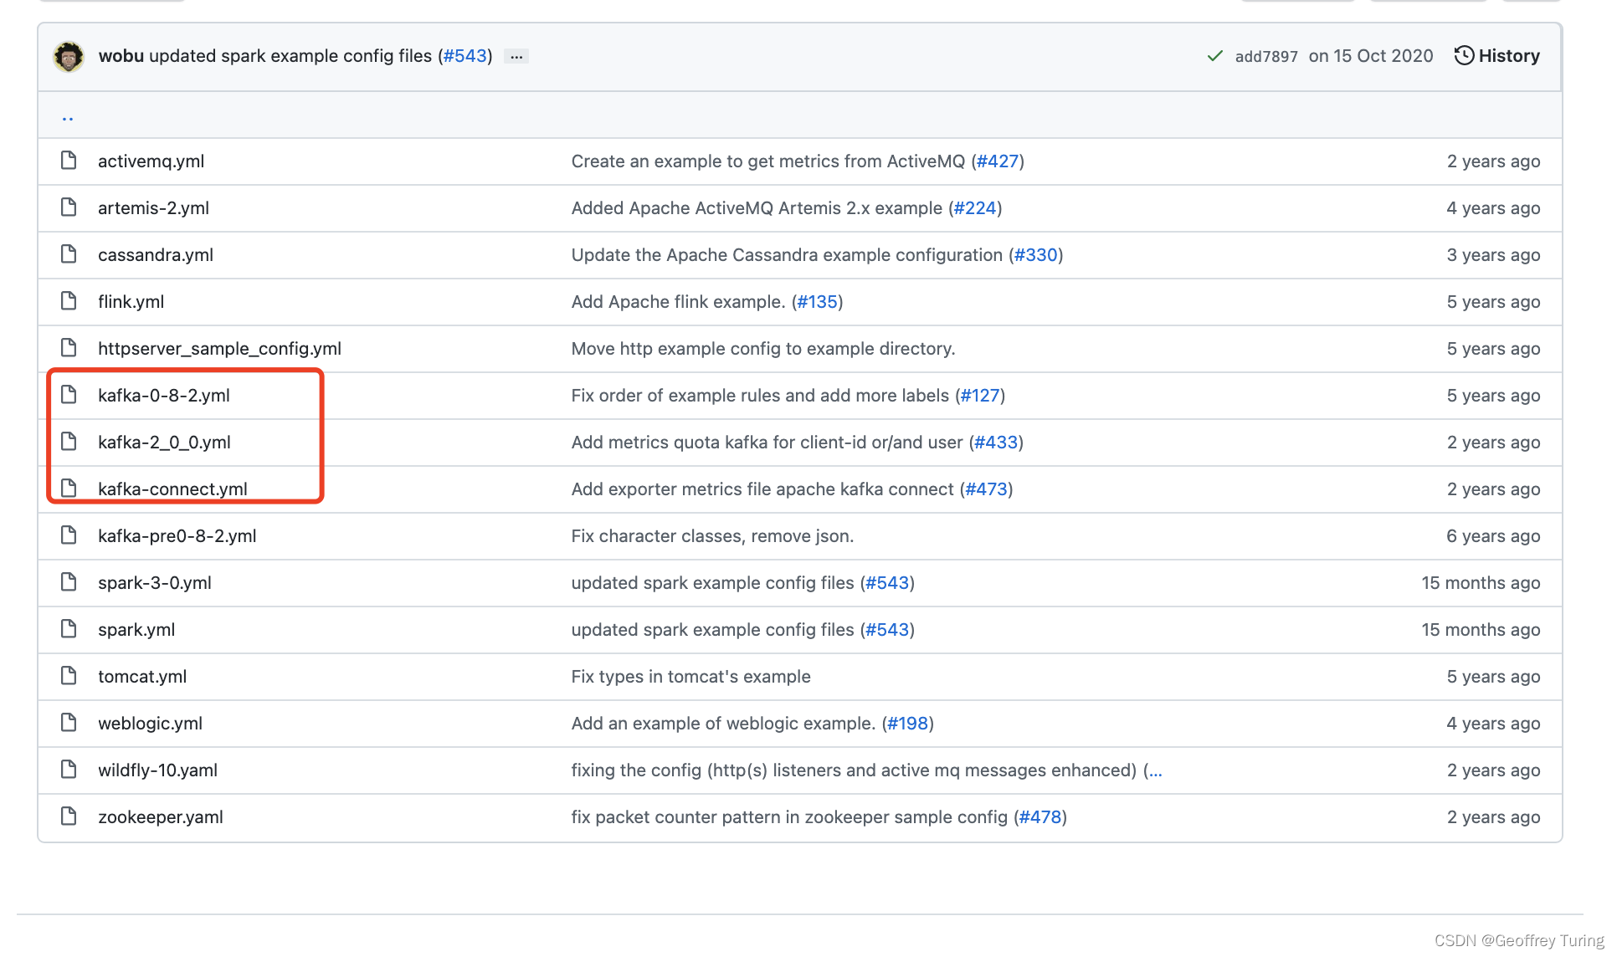Click the file icon next to zookeeper.yaml
Viewport: 1617px width, 957px height.
point(69,816)
